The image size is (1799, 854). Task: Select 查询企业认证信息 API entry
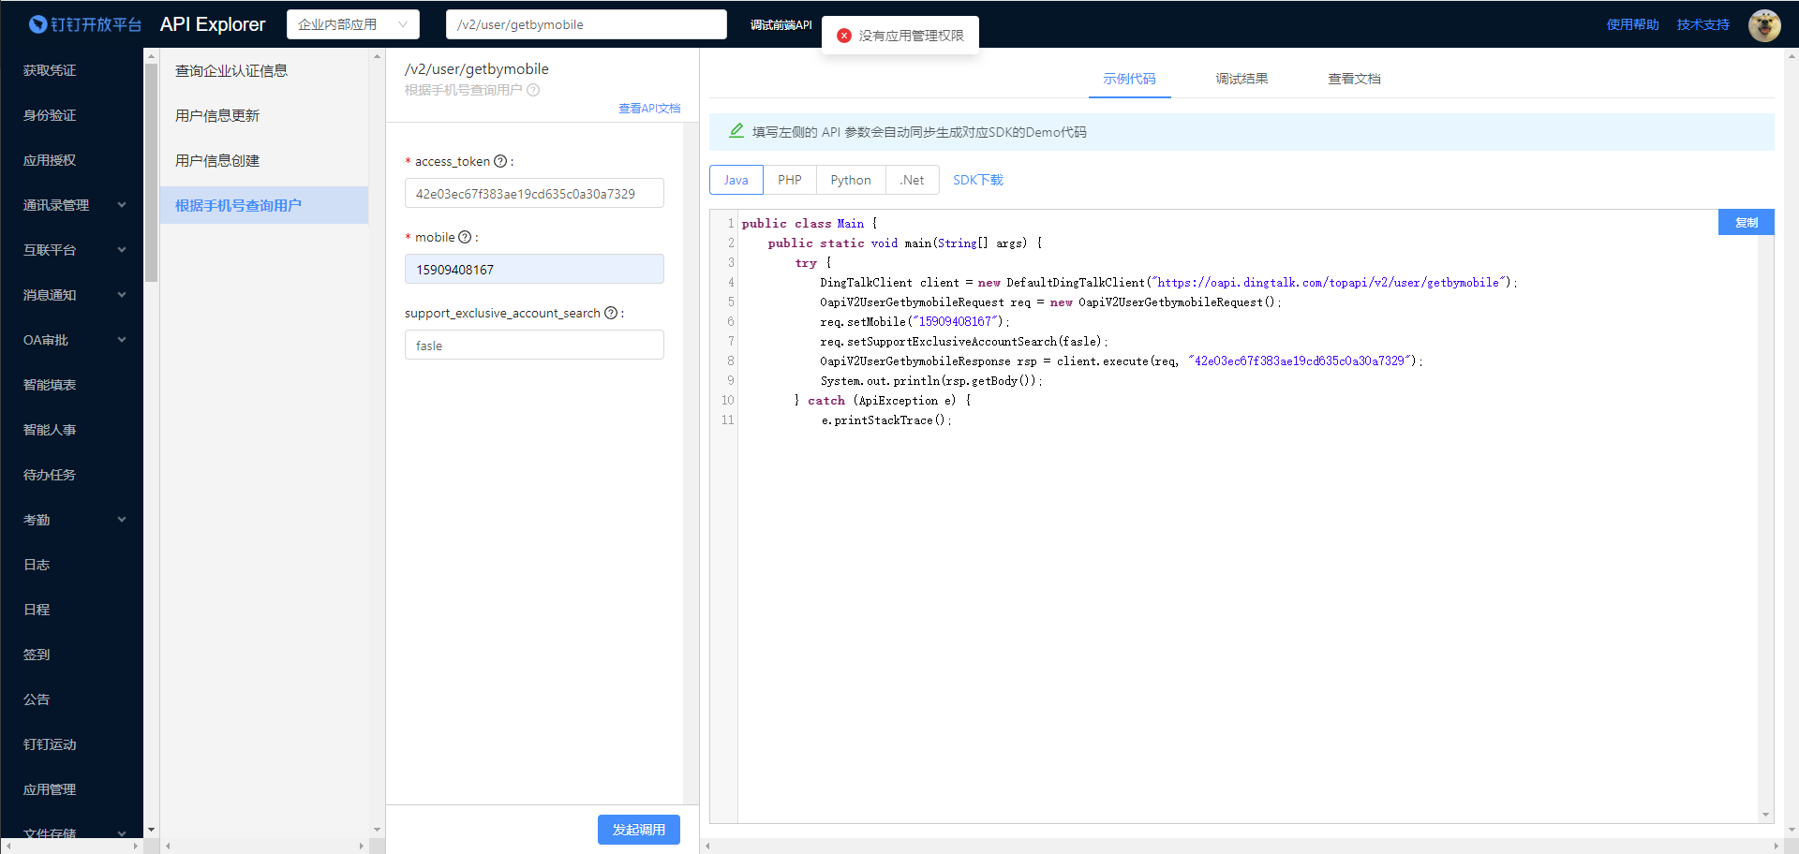coord(264,70)
